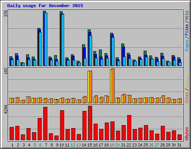The width and height of the screenshot is (191, 149).
Task: Select the cyan Pages bar for day 25
Action: [147, 61]
